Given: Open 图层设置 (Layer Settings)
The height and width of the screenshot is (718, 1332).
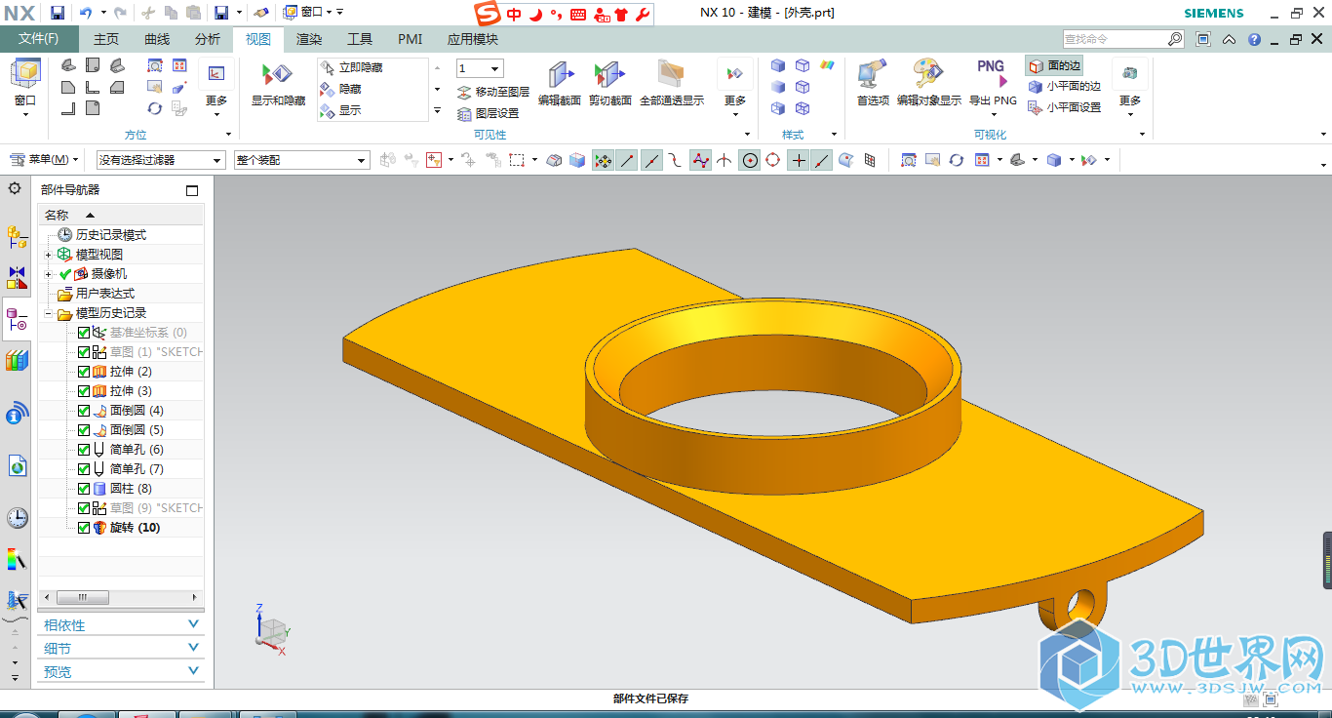Looking at the screenshot, I should pyautogui.click(x=489, y=113).
